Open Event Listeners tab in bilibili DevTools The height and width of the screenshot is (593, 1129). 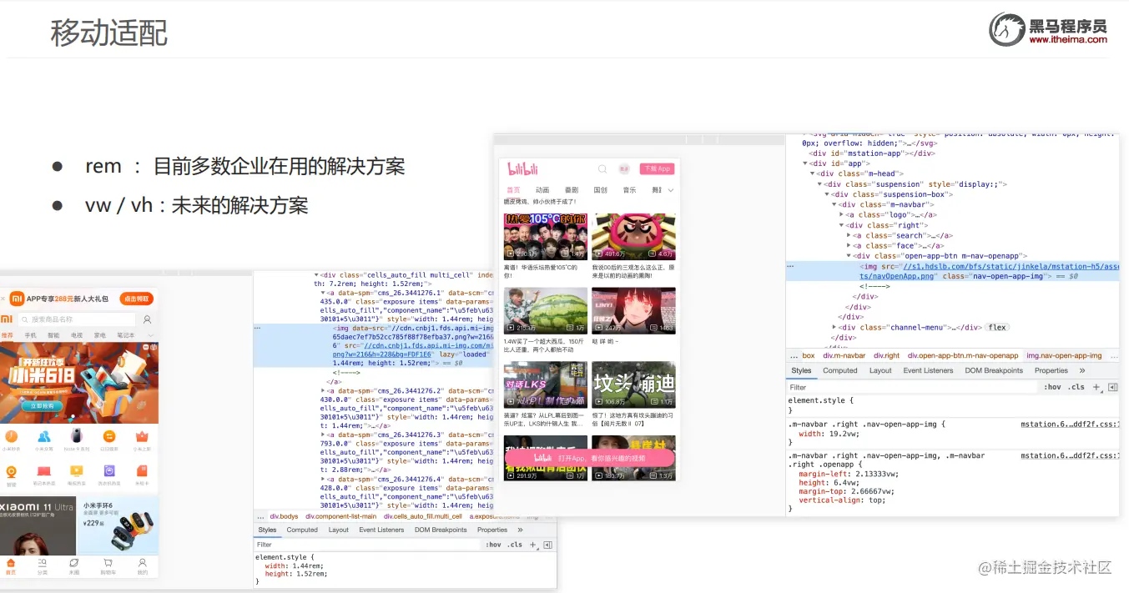click(928, 370)
